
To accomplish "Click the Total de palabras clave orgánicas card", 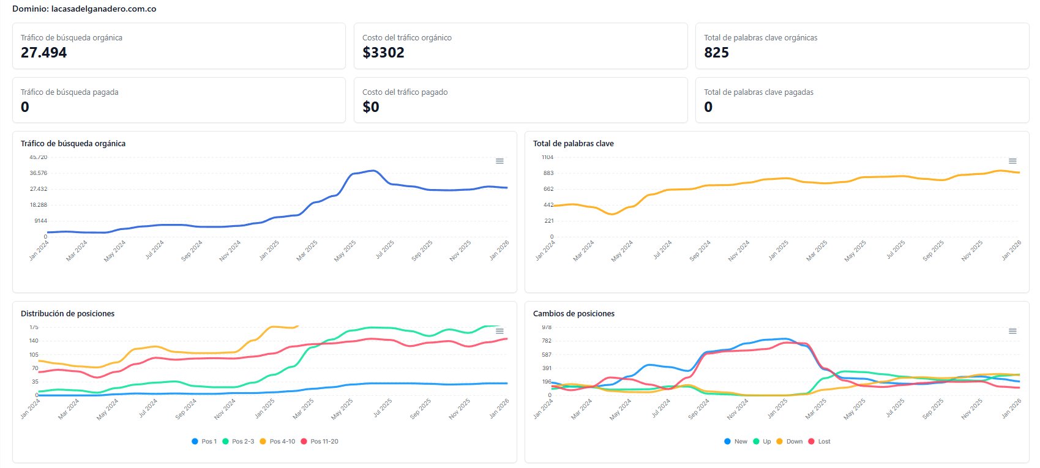I will point(862,46).
